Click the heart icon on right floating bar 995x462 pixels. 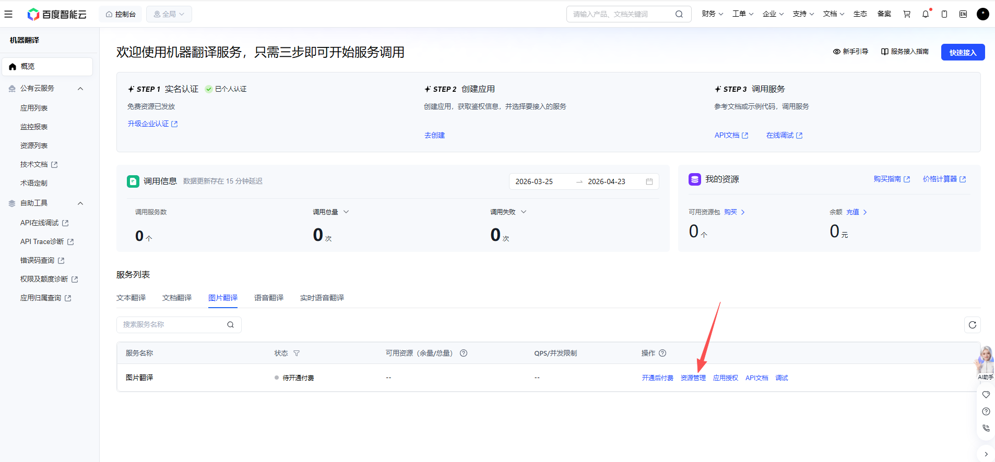pos(986,395)
